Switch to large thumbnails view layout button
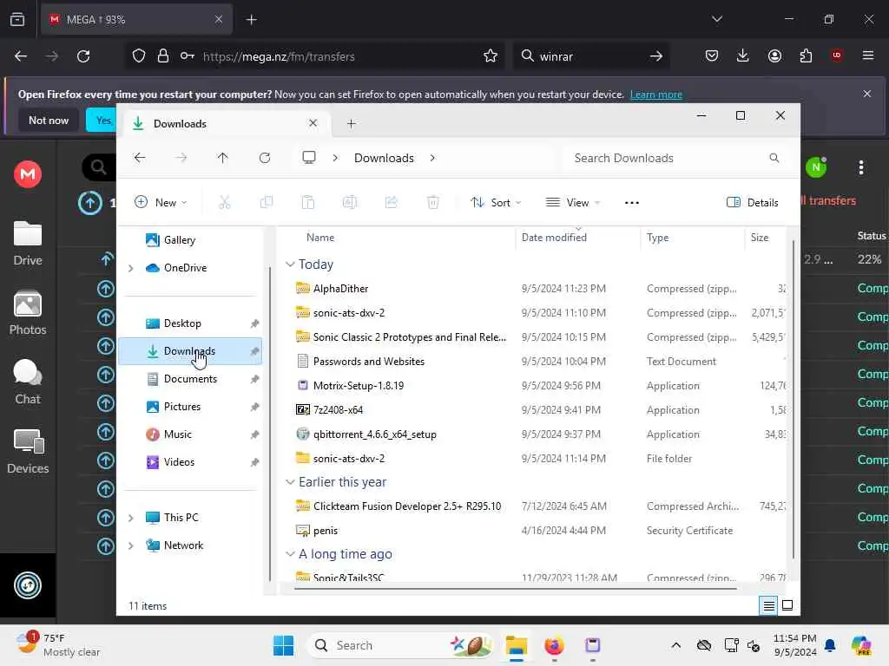 point(787,606)
